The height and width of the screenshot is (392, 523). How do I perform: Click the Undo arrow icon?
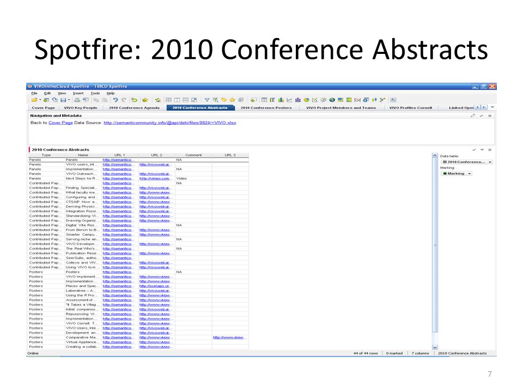pos(115,100)
